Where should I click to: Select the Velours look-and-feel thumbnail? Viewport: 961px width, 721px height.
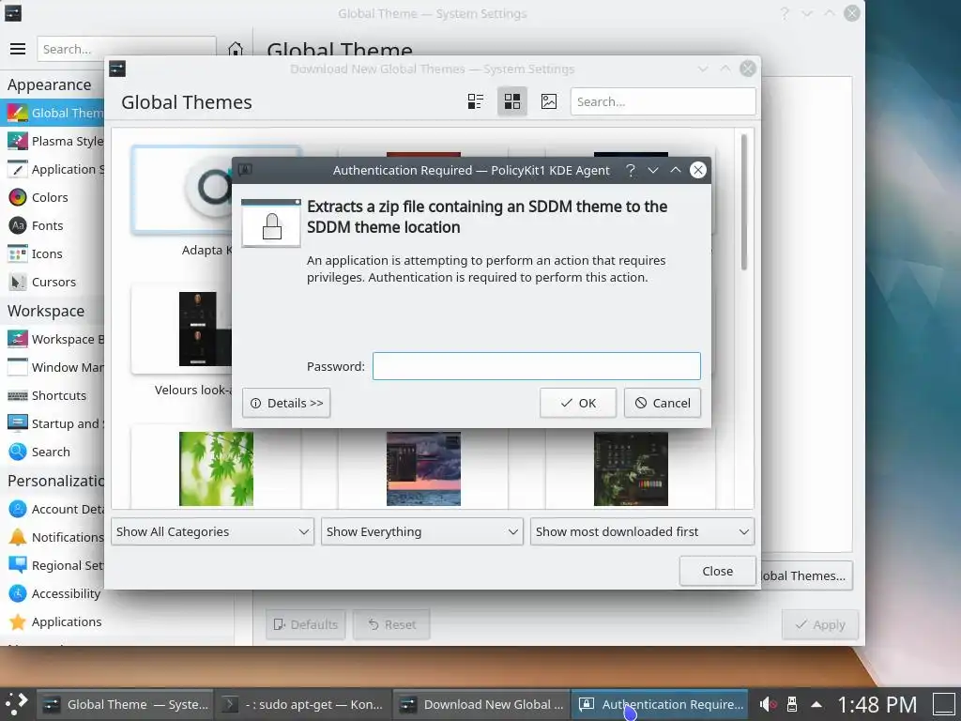pos(197,329)
